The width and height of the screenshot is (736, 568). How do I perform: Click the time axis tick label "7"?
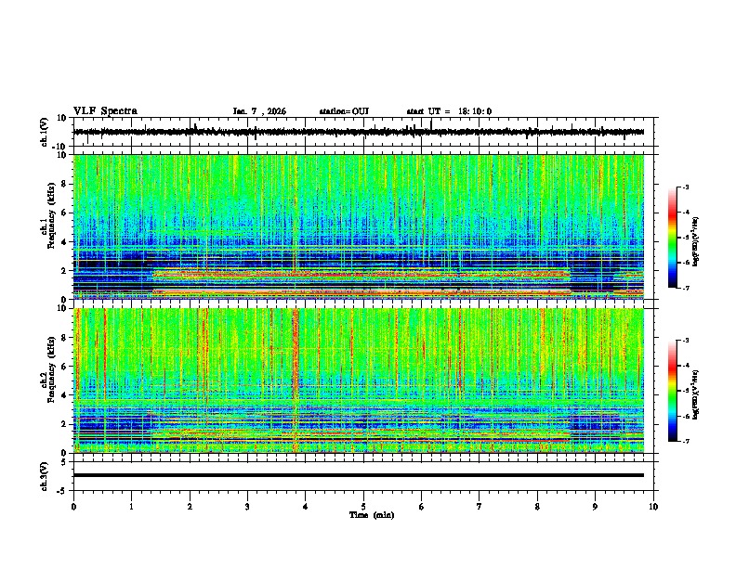point(480,507)
